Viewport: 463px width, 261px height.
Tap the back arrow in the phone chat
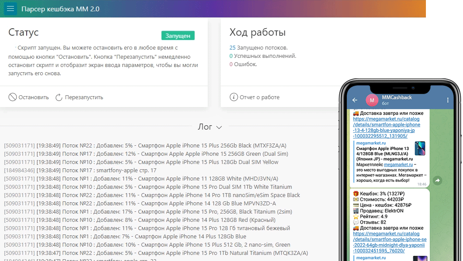click(355, 100)
